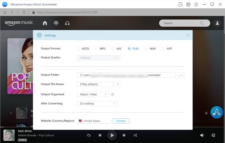The image size is (225, 143).
Task: Click the LYRICS badge in player
Action: 22,140
